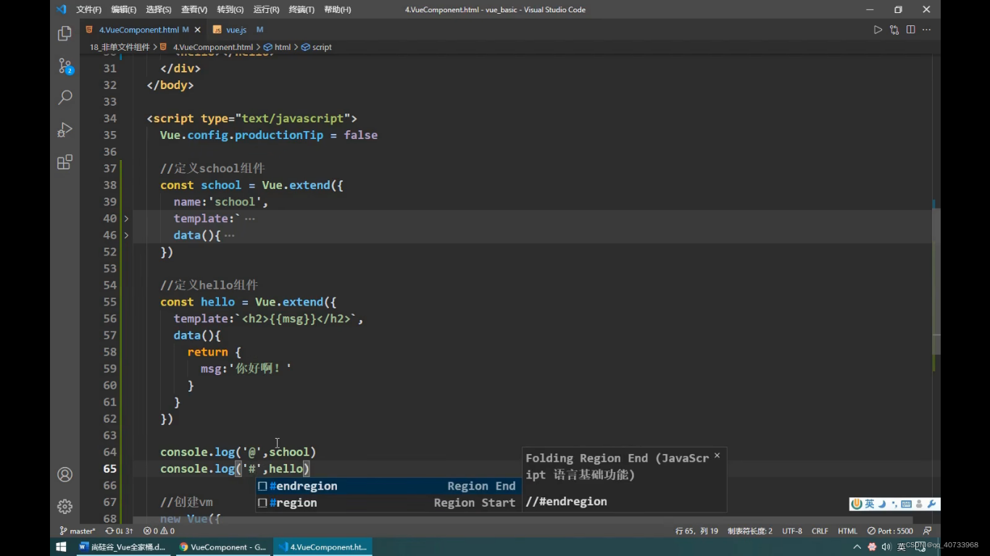Change the UTF-8 encoding selector
The height and width of the screenshot is (556, 990).
point(792,531)
